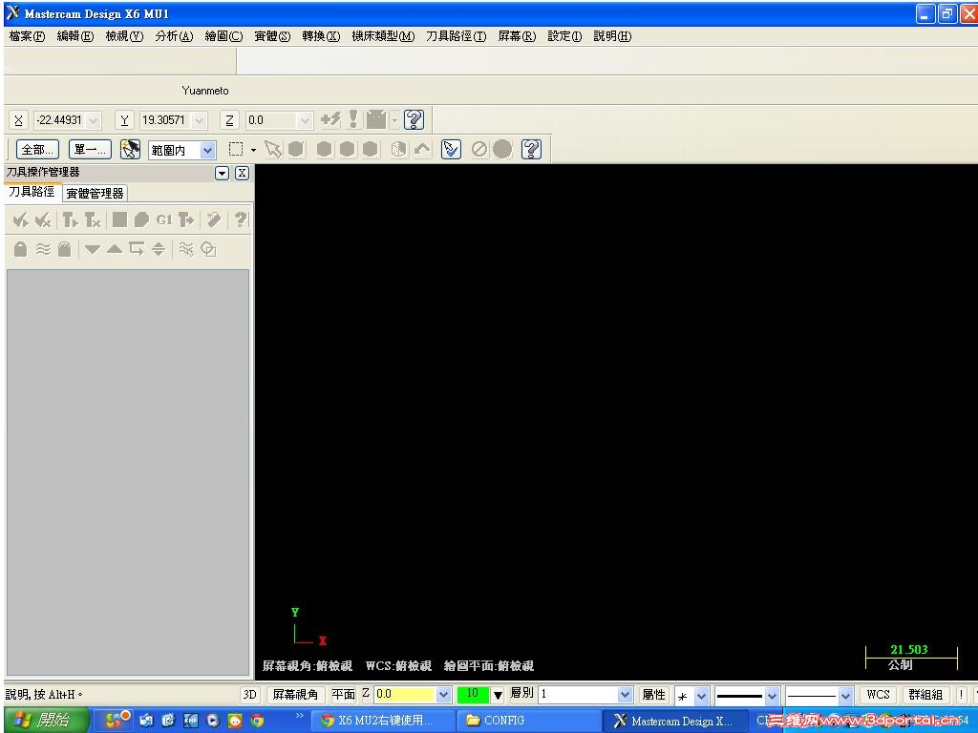The image size is (978, 733).
Task: Click move insert arrow up triangle
Action: tap(115, 249)
